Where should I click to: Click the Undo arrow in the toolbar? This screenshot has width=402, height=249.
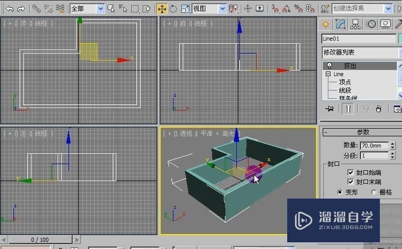pos(9,9)
